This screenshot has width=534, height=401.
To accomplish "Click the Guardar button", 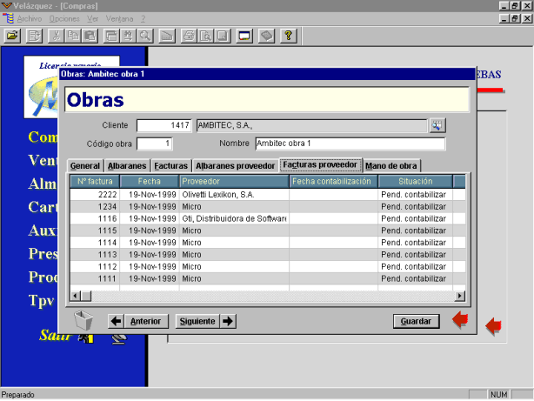I will [x=416, y=321].
